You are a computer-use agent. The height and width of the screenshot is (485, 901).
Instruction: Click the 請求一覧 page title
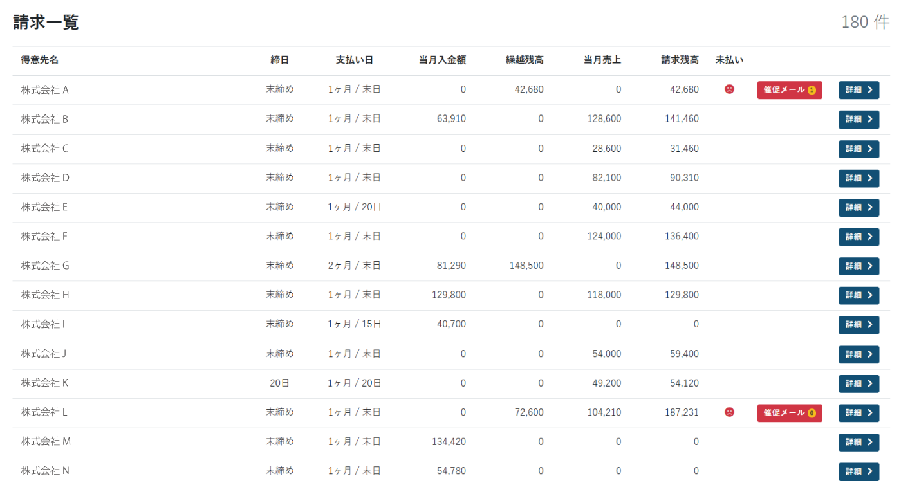coord(46,23)
